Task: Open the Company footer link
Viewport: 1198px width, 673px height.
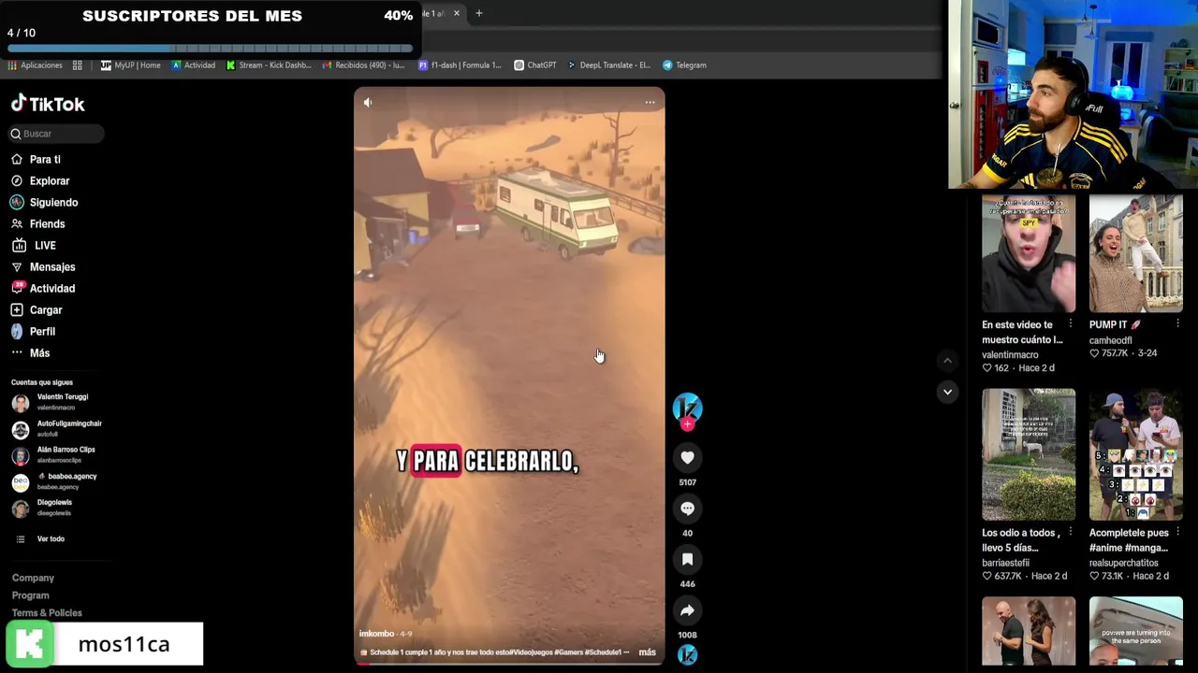Action: click(33, 578)
